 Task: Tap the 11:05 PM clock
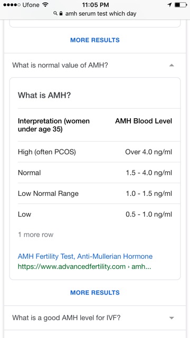(x=96, y=5)
